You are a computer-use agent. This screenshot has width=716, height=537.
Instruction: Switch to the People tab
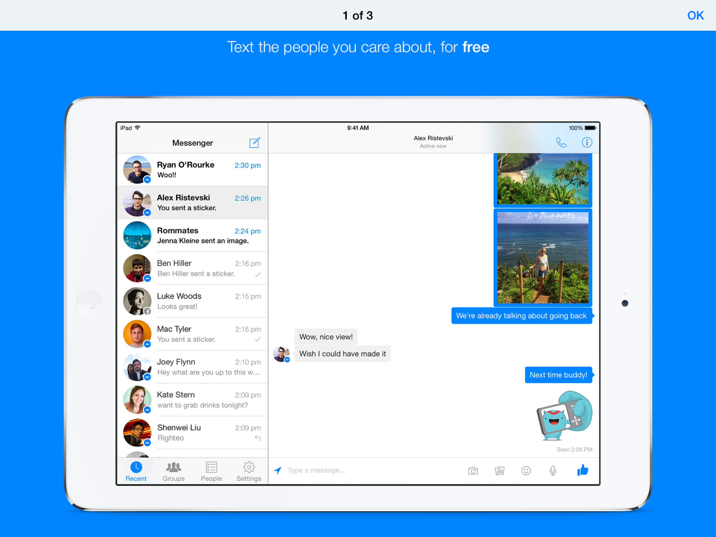[x=211, y=472]
